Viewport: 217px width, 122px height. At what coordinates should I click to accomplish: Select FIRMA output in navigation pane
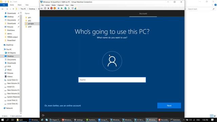pos(12,37)
